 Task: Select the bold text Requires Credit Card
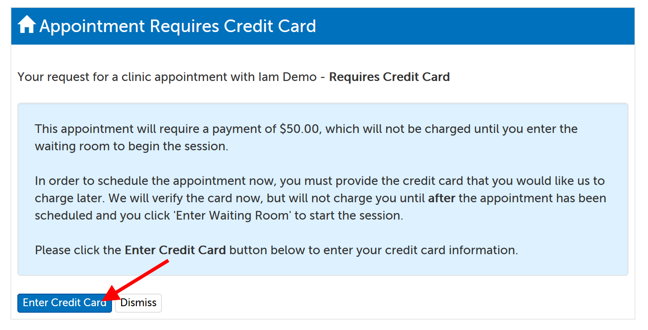(389, 77)
